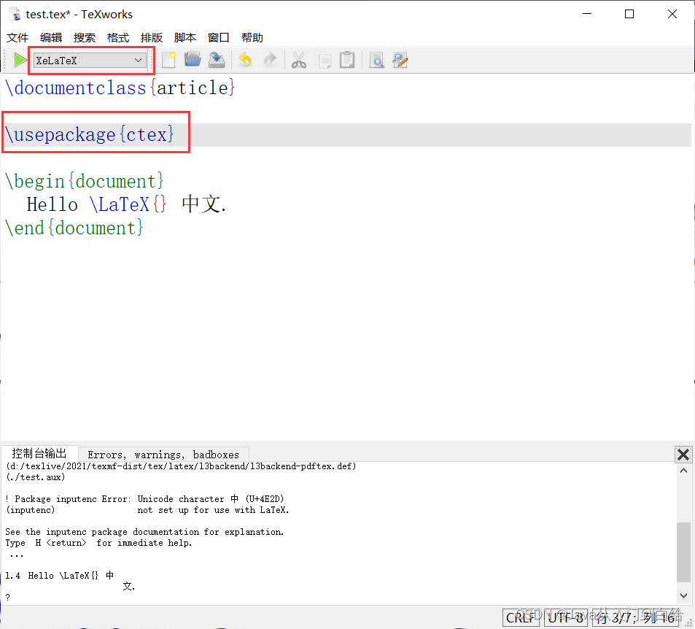This screenshot has width=695, height=629.
Task: Open the XeLaTeX engine dropdown
Action: click(x=90, y=61)
